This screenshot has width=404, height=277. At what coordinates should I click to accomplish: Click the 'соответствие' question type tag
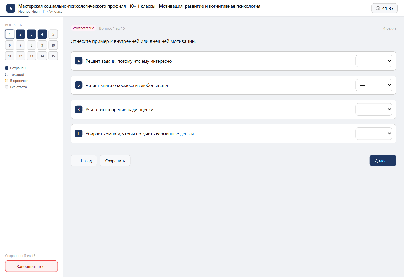pyautogui.click(x=84, y=28)
